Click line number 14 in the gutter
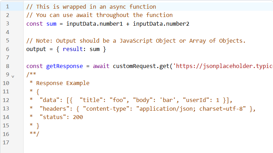273x153 pixels. (6, 117)
